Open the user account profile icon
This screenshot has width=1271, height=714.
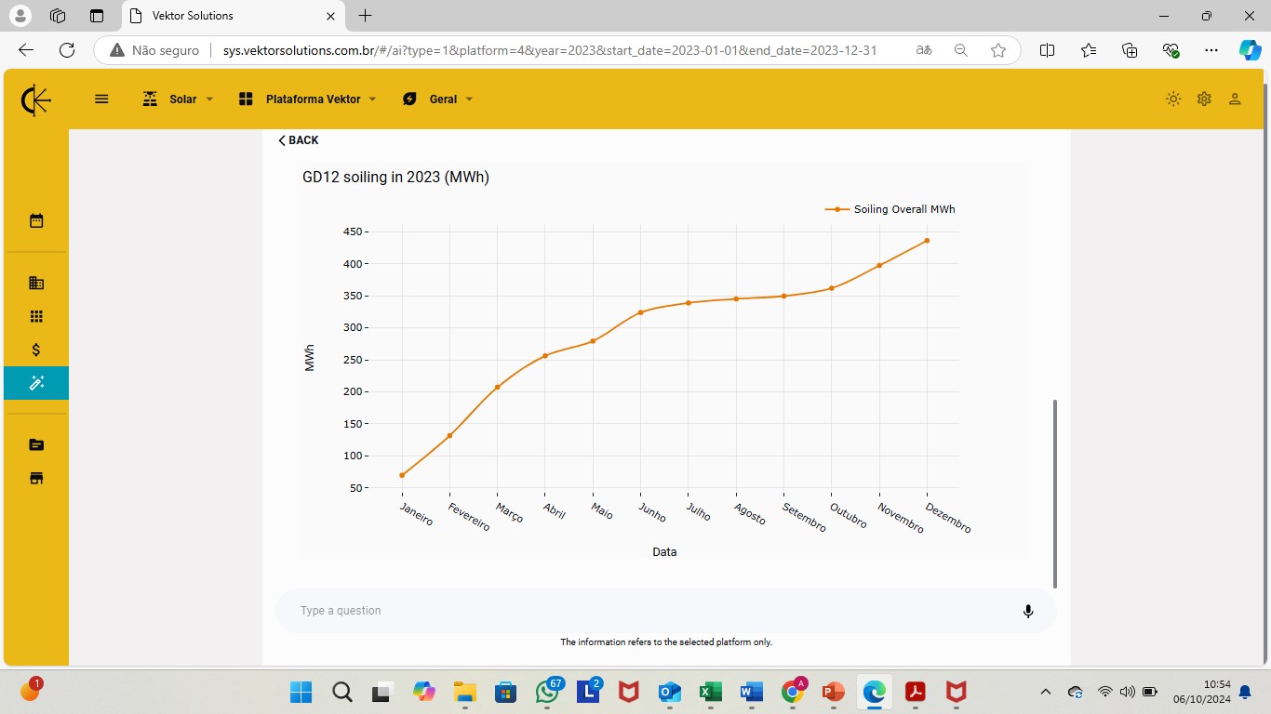[x=1235, y=99]
